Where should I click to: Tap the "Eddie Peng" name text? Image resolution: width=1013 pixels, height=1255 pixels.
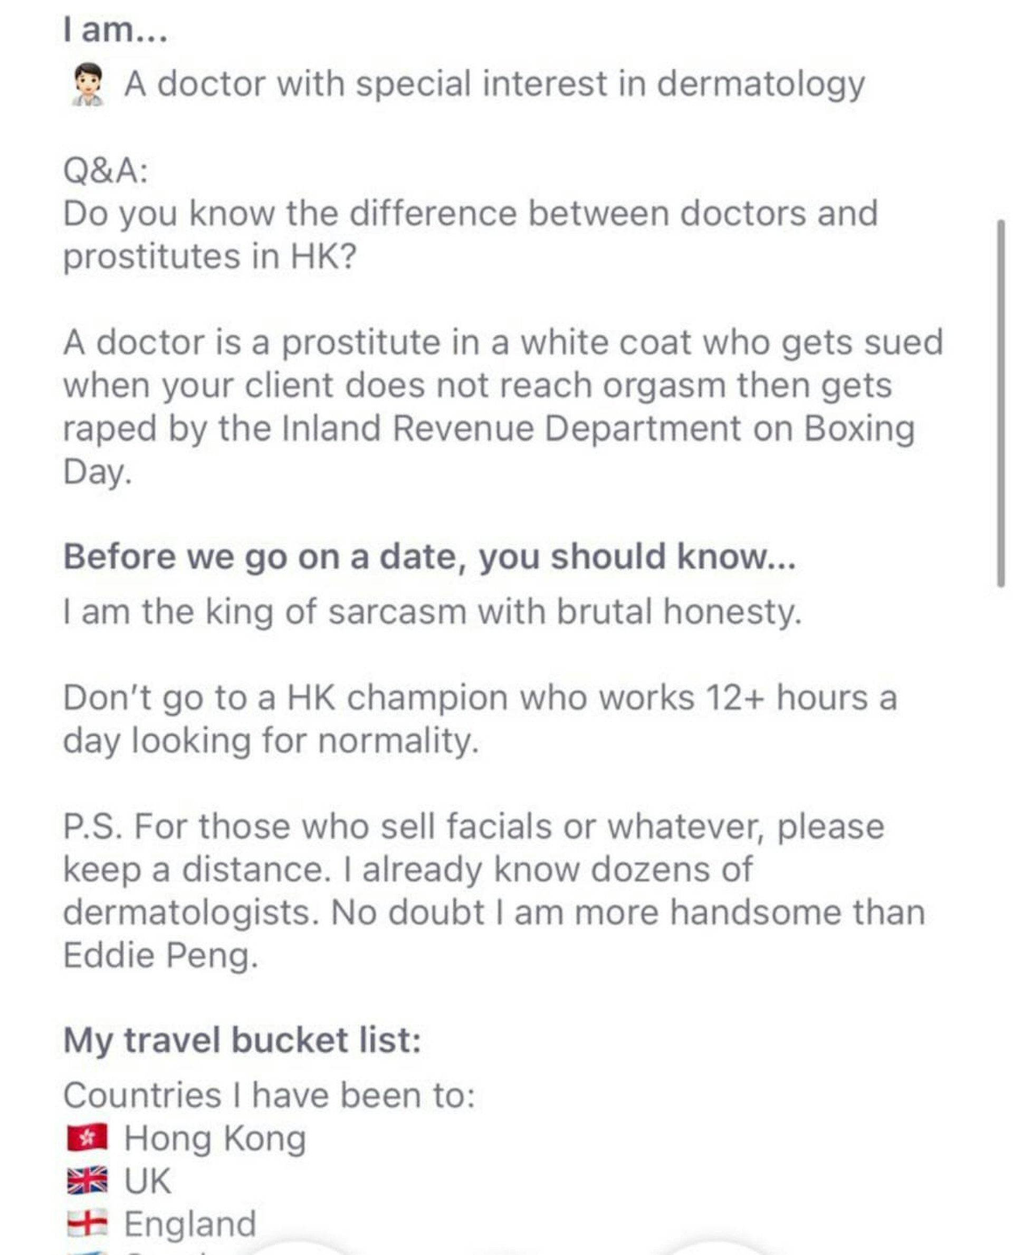tap(160, 956)
